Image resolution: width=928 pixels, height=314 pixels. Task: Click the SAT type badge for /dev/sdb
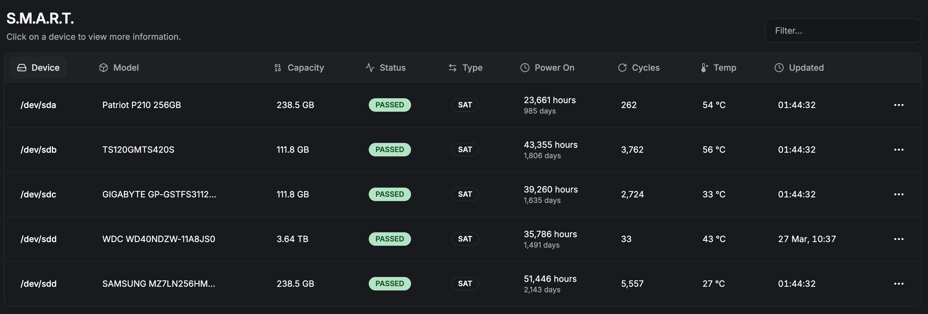465,149
